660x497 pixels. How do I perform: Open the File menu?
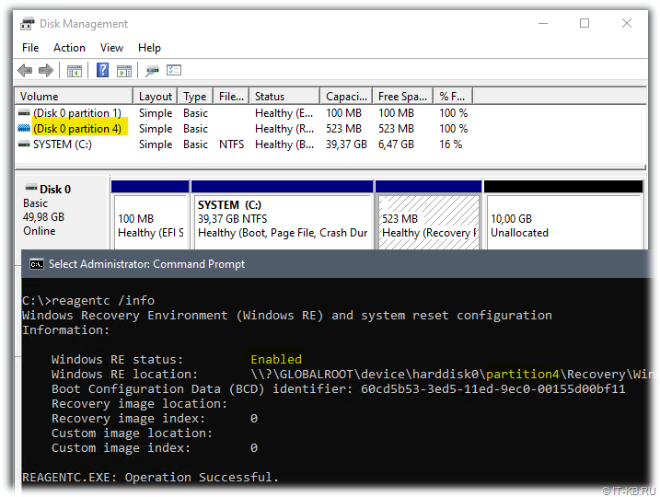[30, 48]
